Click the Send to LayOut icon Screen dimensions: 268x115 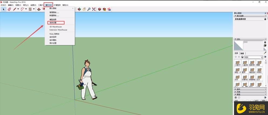pyautogui.click(x=109, y=9)
